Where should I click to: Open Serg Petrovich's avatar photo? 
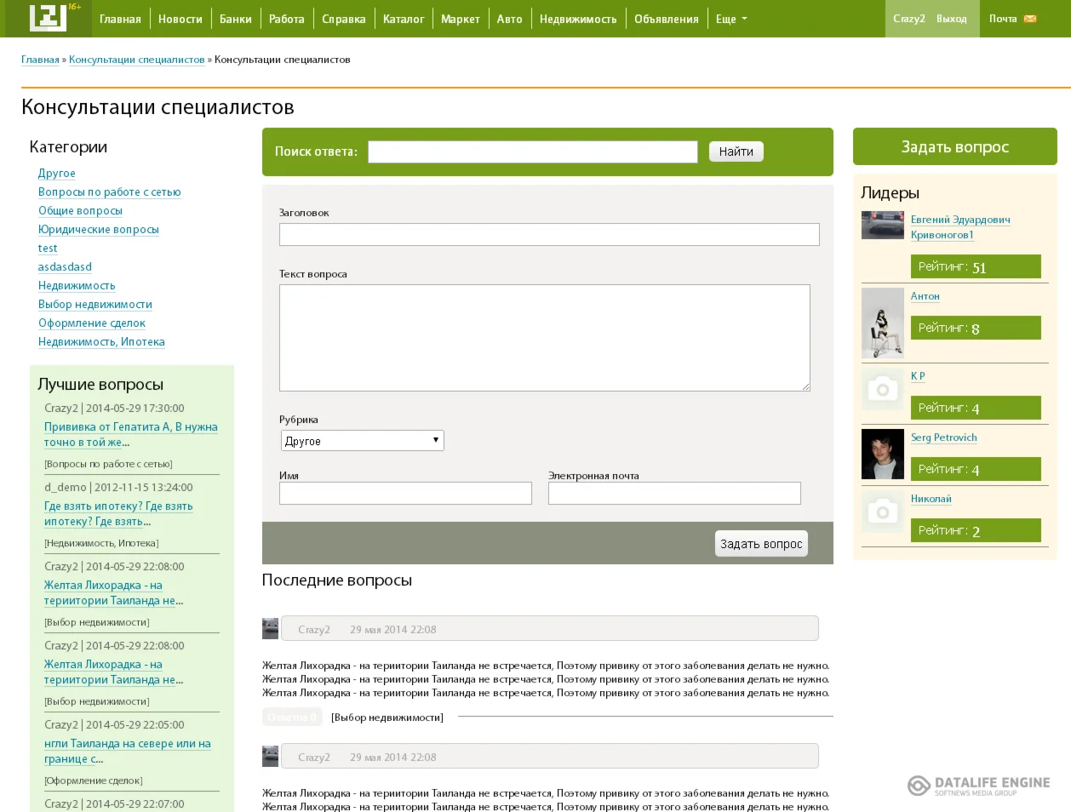tap(883, 454)
